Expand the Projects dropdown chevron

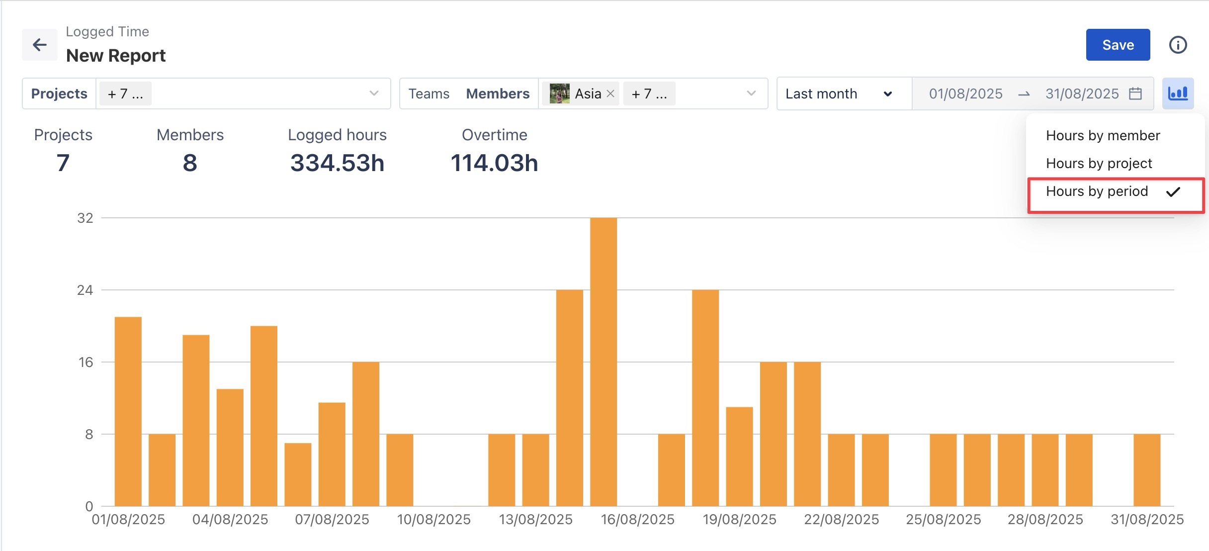coord(374,93)
